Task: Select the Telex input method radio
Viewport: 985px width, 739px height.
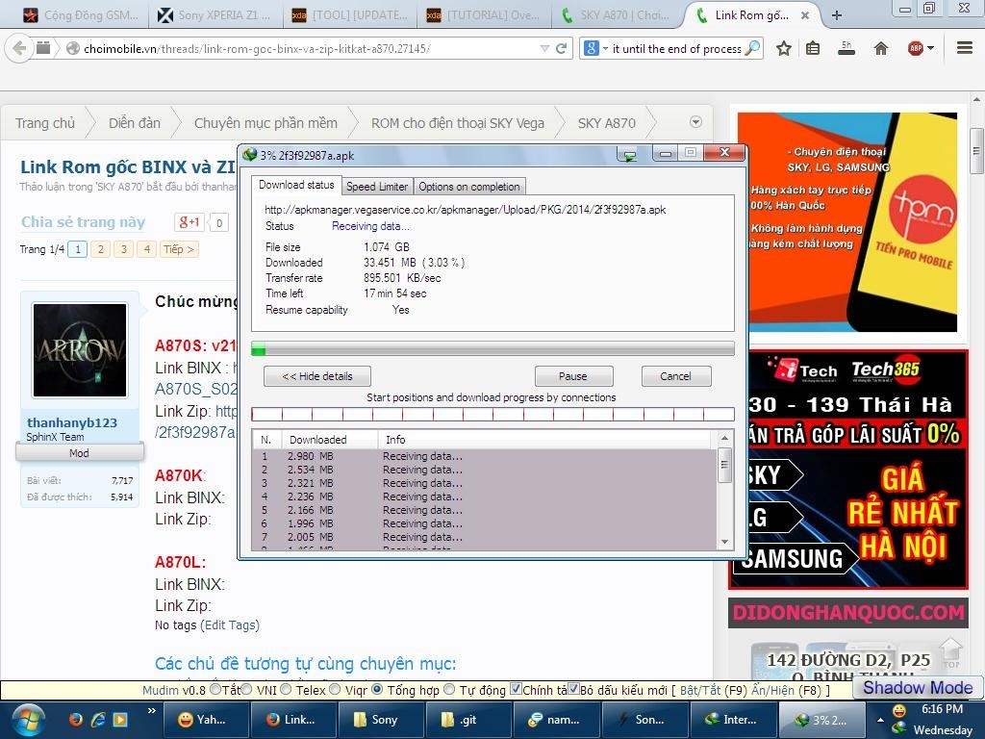Action: coord(286,689)
